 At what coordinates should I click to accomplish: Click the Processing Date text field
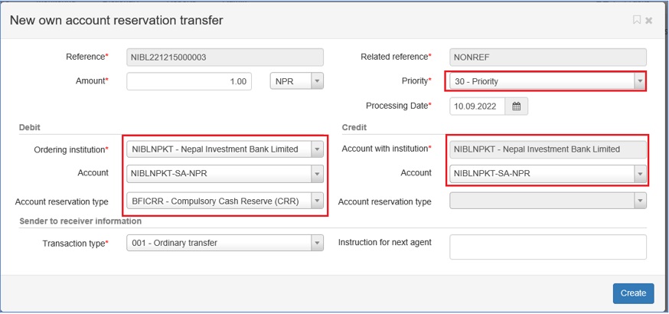478,106
